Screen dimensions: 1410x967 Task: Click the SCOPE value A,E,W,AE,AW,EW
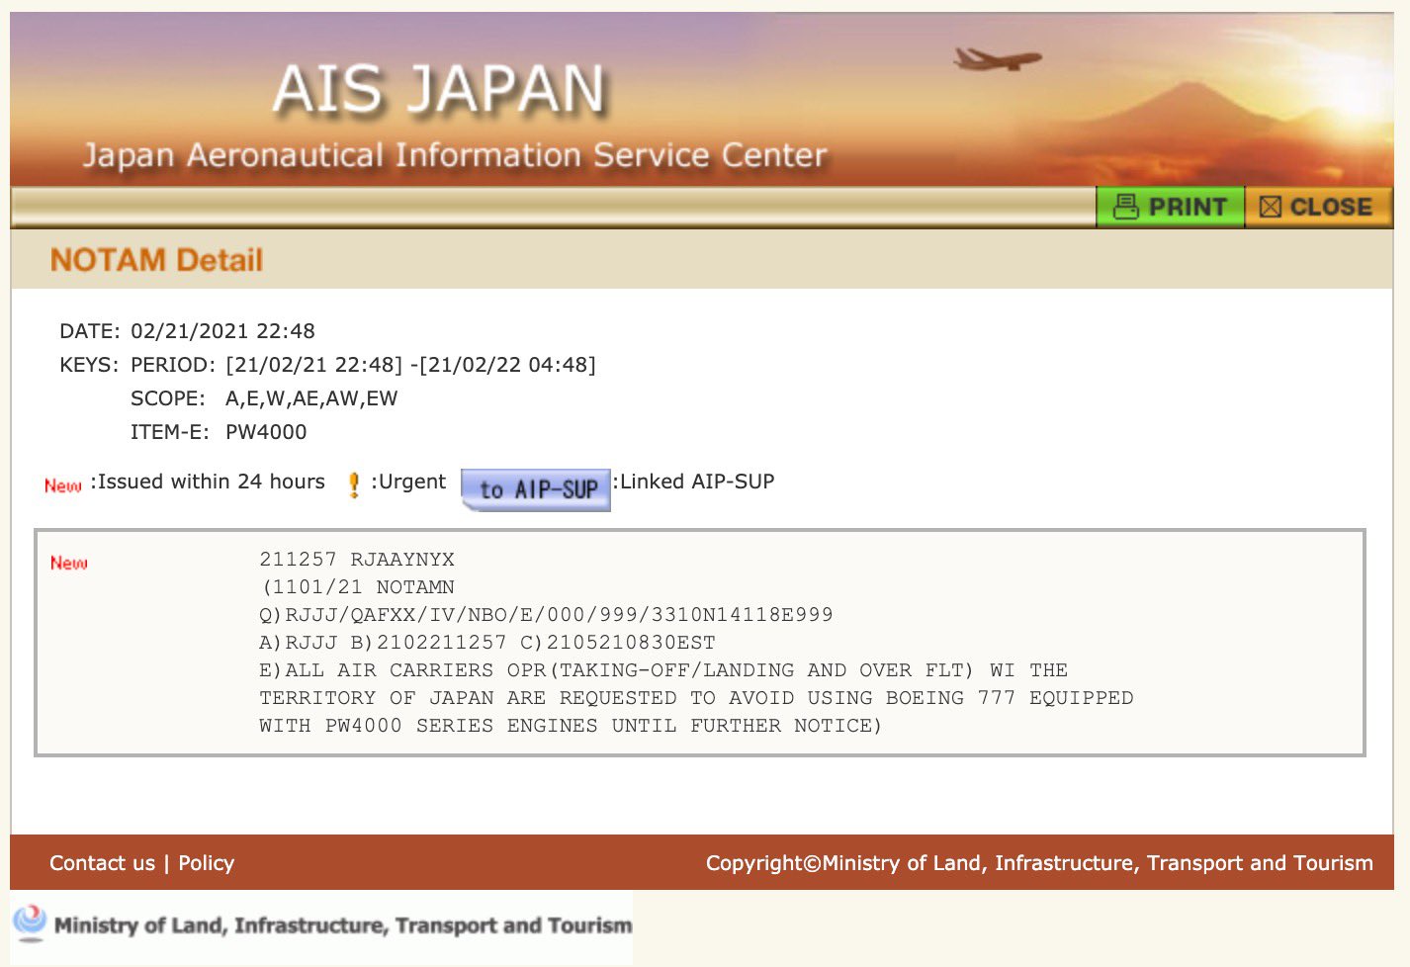(311, 398)
